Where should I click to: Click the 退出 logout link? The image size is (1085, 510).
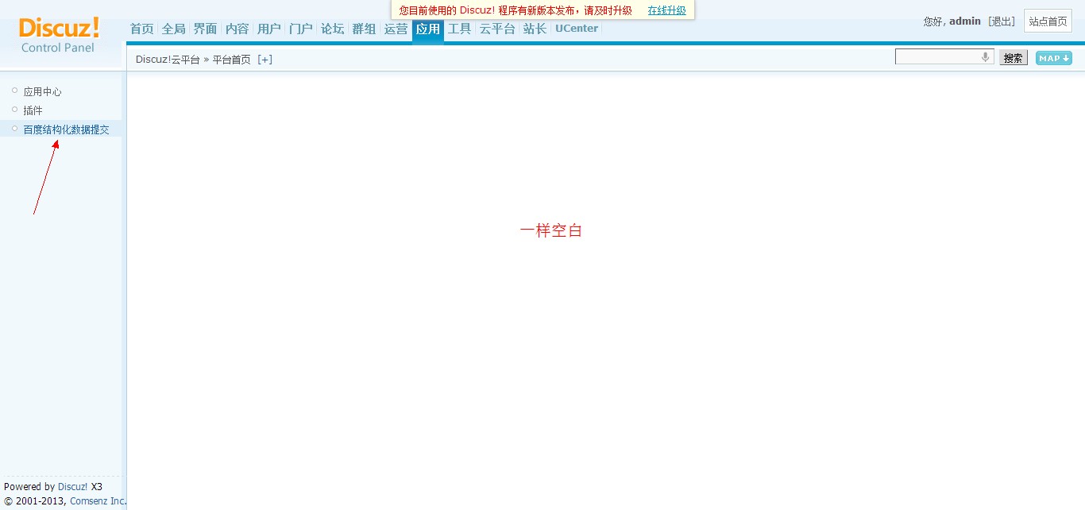(x=1001, y=21)
